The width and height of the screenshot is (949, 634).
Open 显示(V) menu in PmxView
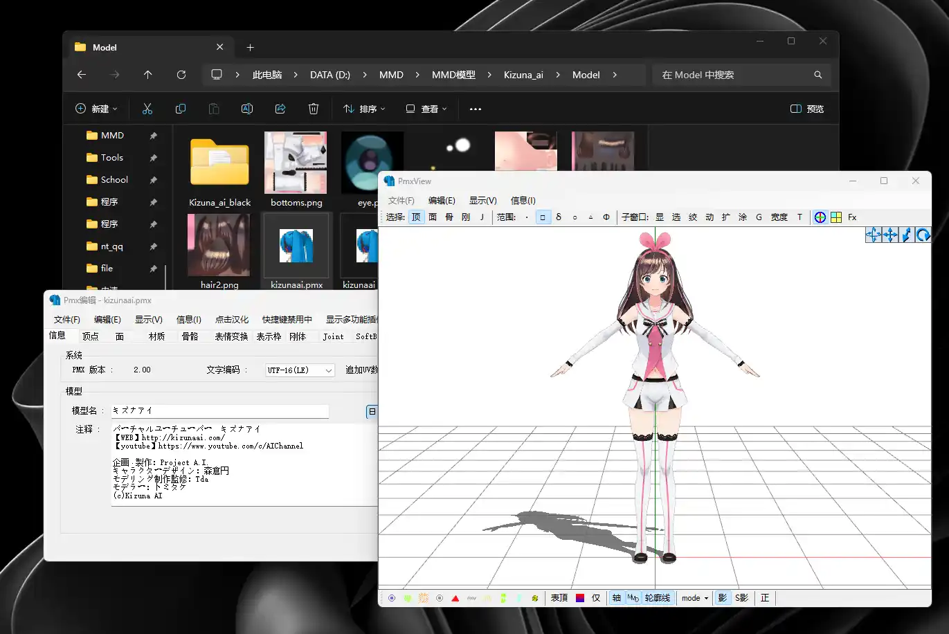[483, 201]
